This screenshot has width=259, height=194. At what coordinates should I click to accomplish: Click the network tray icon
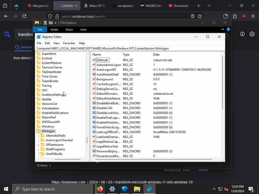pos(220,189)
